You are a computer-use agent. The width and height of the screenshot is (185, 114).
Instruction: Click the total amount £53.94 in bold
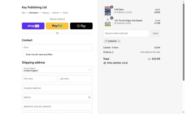[156, 59]
